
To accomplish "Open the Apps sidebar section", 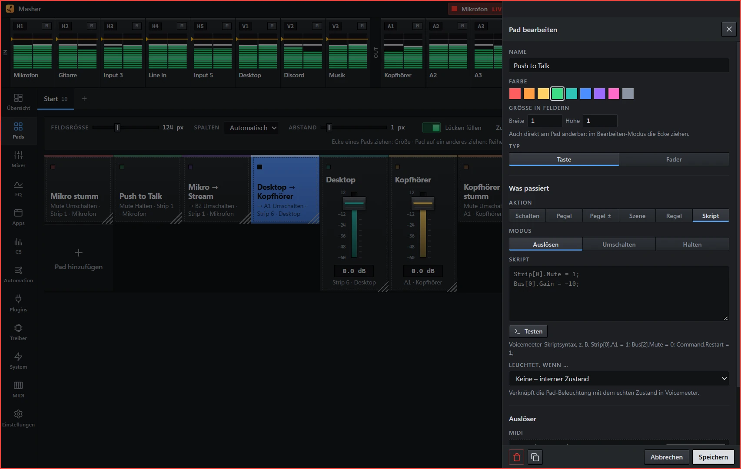I will (x=18, y=217).
